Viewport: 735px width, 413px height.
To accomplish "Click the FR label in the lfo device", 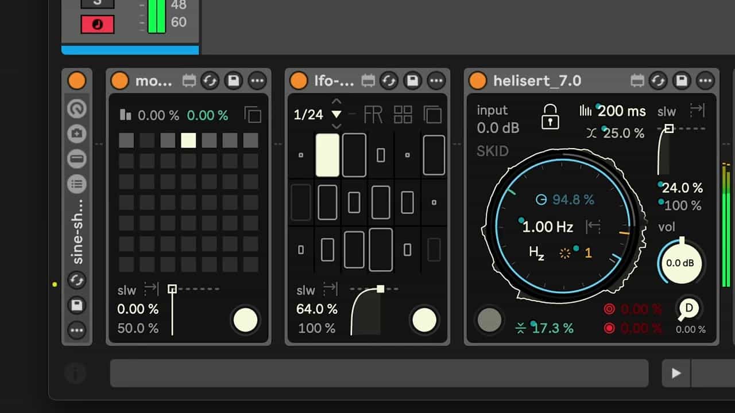I will tap(373, 115).
